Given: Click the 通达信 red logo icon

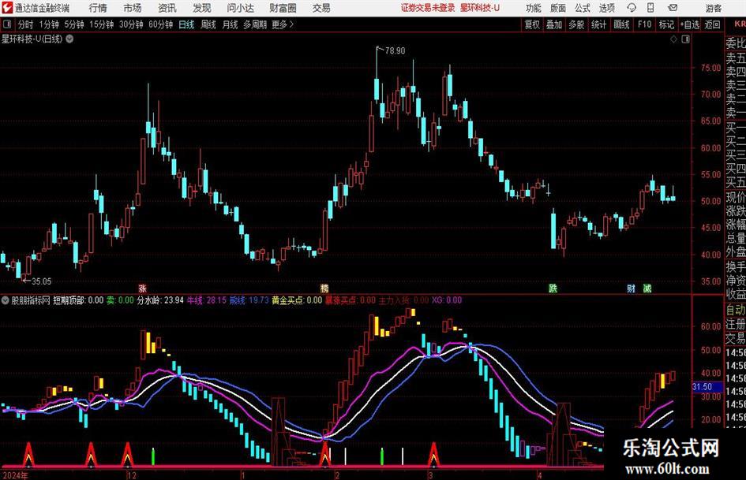Looking at the screenshot, I should [x=7, y=8].
